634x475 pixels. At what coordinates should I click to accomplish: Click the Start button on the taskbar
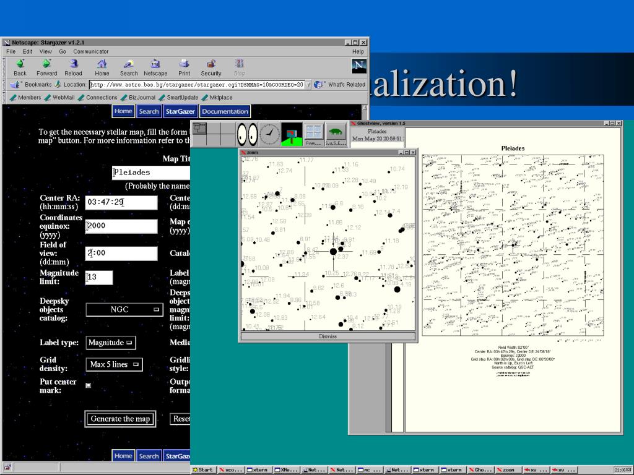203,470
